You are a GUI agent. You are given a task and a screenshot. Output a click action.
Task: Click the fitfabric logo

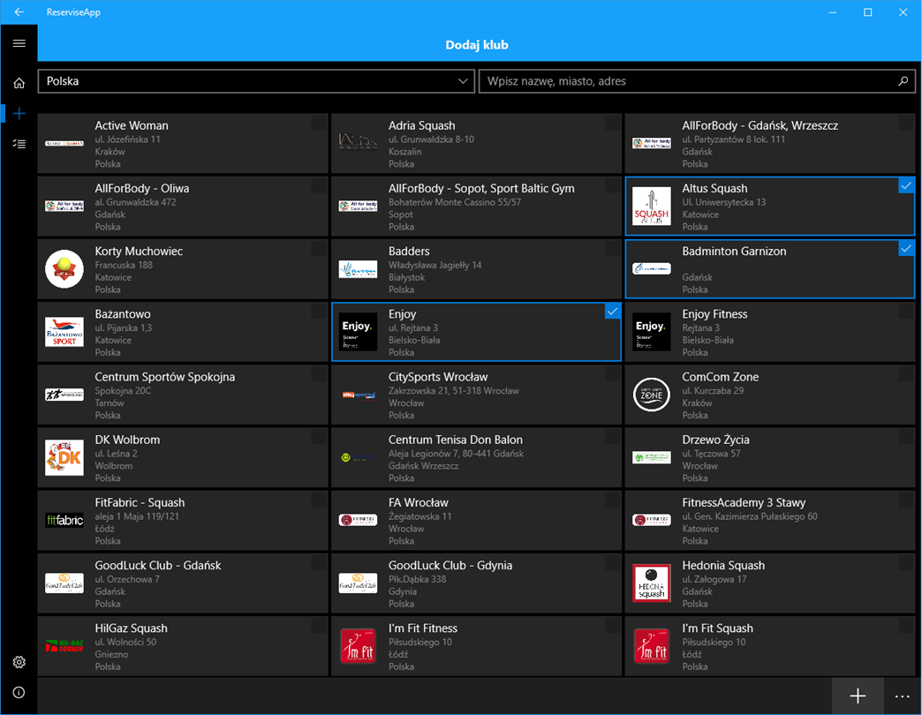[x=64, y=521]
